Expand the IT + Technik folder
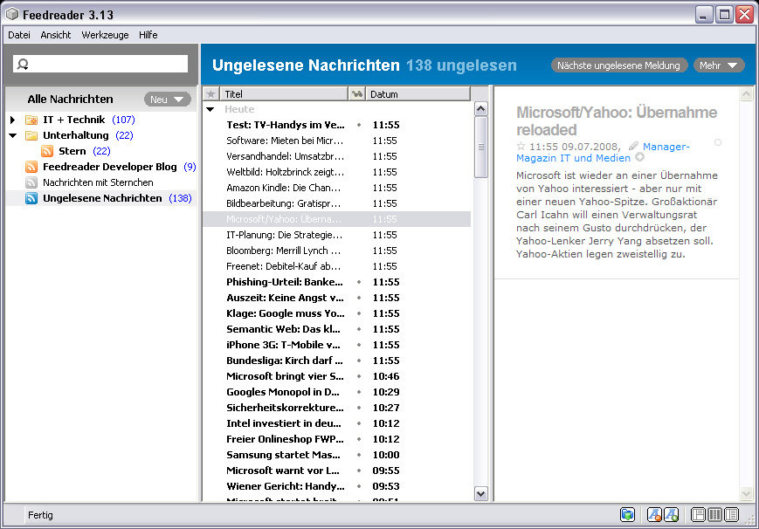The width and height of the screenshot is (759, 529). [12, 120]
